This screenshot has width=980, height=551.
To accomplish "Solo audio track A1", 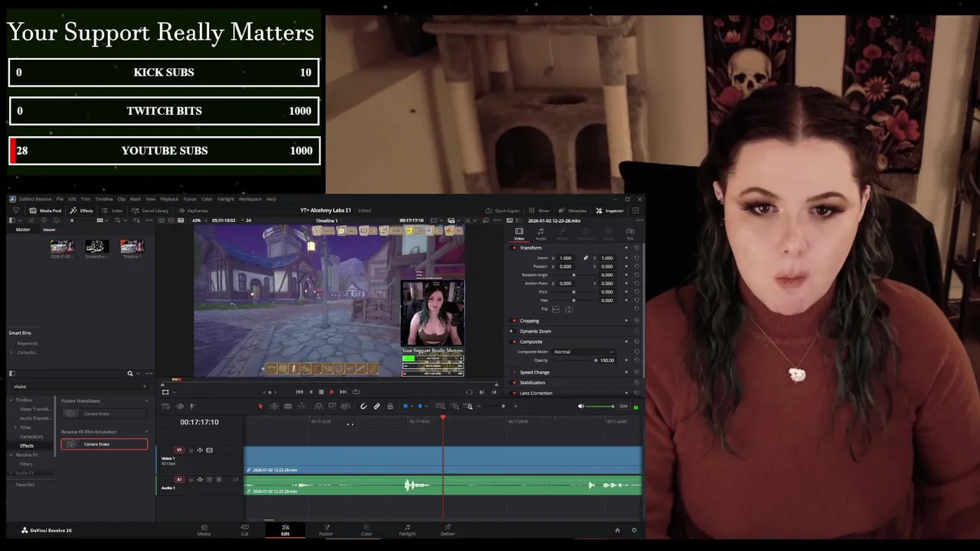I will point(210,480).
